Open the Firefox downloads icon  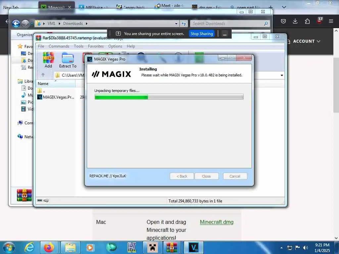pyautogui.click(x=295, y=21)
